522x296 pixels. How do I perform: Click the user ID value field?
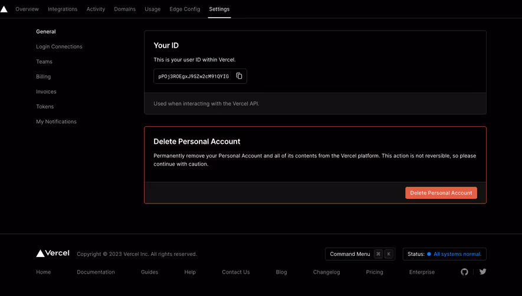click(x=200, y=76)
